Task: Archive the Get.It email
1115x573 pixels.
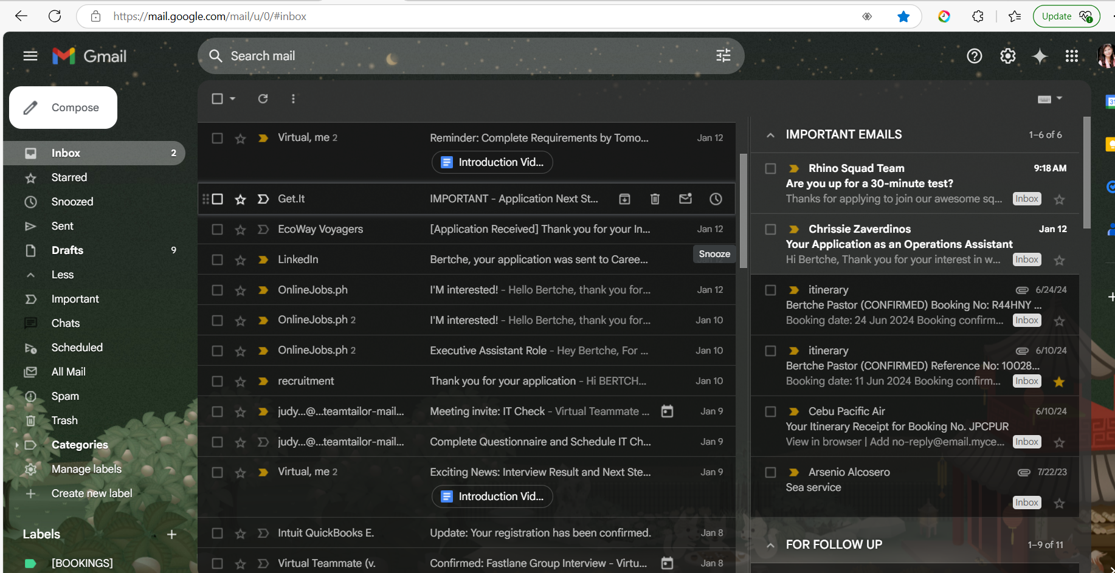Action: coord(624,199)
